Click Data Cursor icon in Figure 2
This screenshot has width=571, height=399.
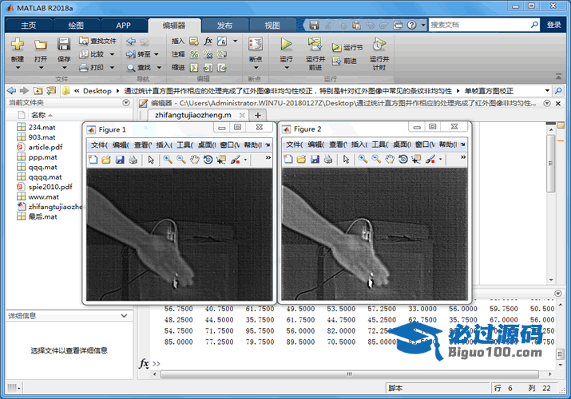click(x=416, y=159)
